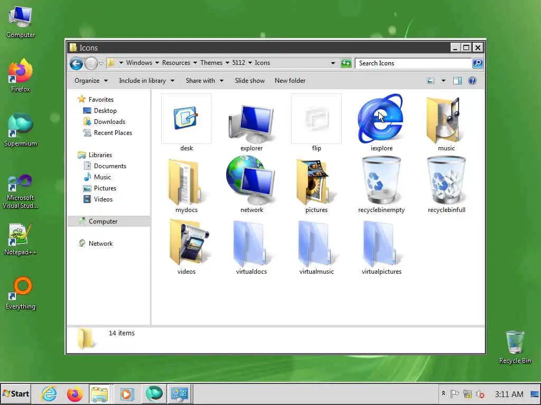Create a New folder
Image resolution: width=541 pixels, height=405 pixels.
(290, 81)
